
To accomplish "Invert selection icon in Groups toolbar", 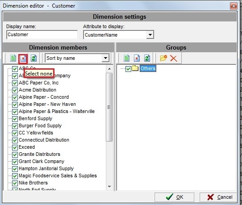I will (147, 58).
